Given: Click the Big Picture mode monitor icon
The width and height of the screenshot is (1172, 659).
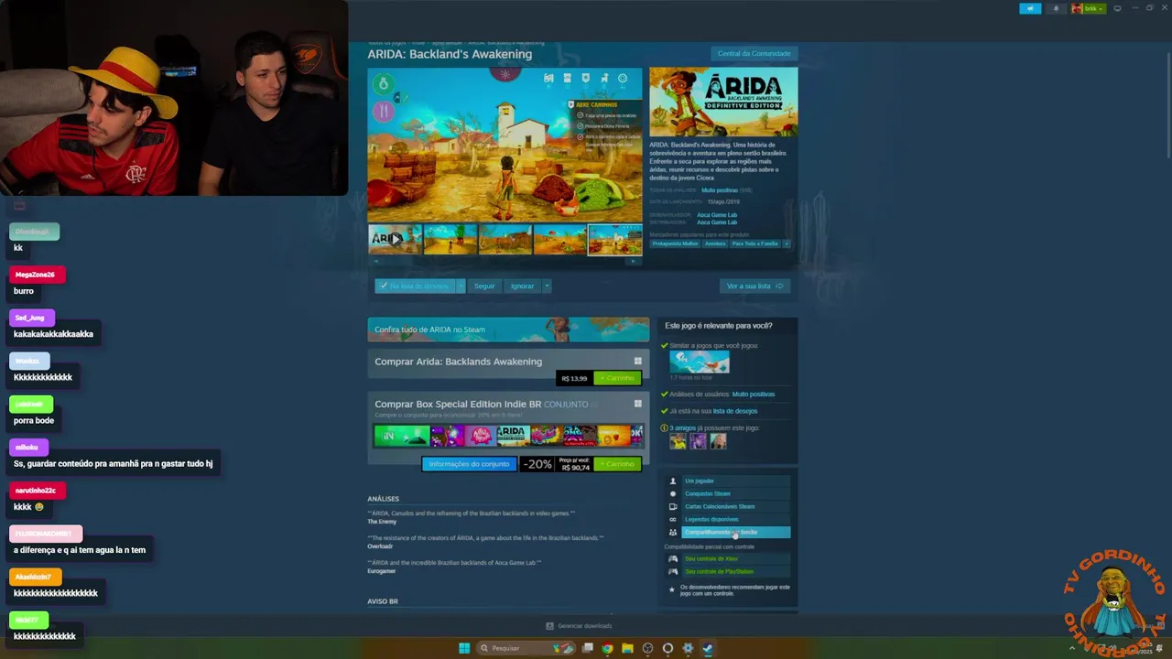Looking at the screenshot, I should (x=1117, y=8).
